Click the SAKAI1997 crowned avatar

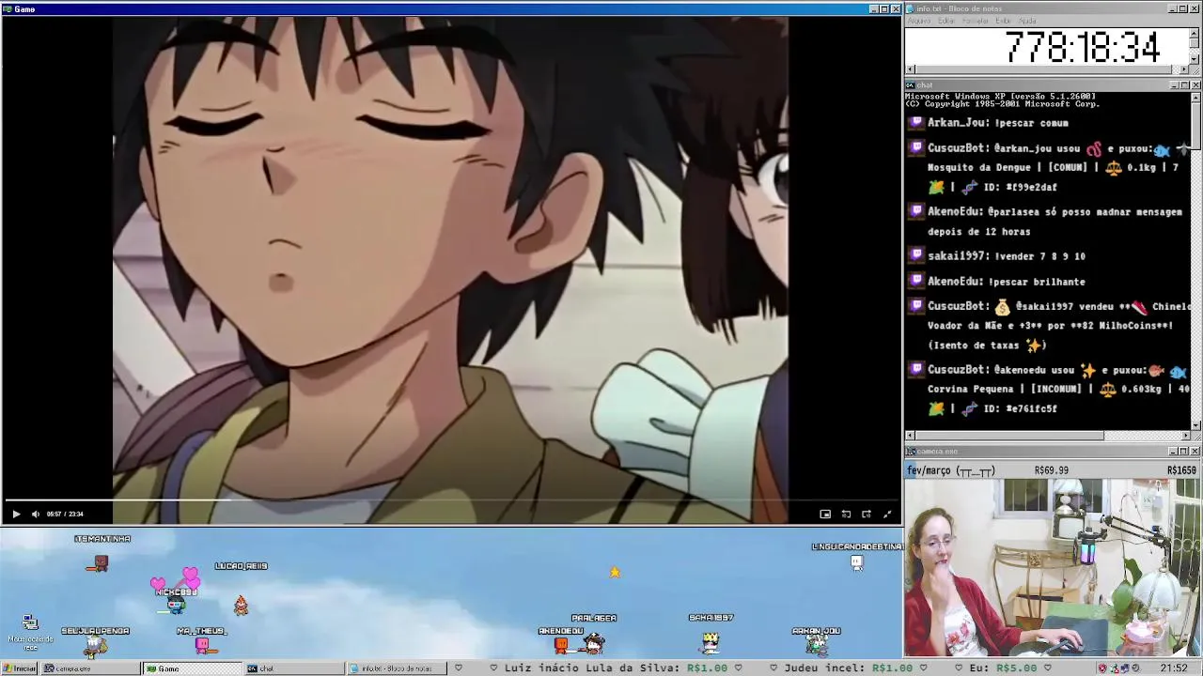[711, 641]
